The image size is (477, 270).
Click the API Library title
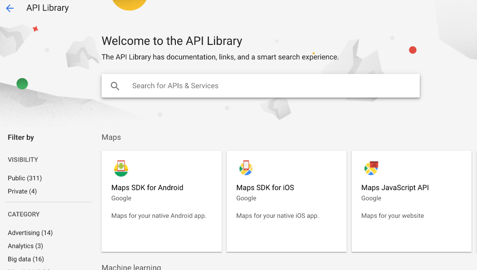pyautogui.click(x=47, y=8)
